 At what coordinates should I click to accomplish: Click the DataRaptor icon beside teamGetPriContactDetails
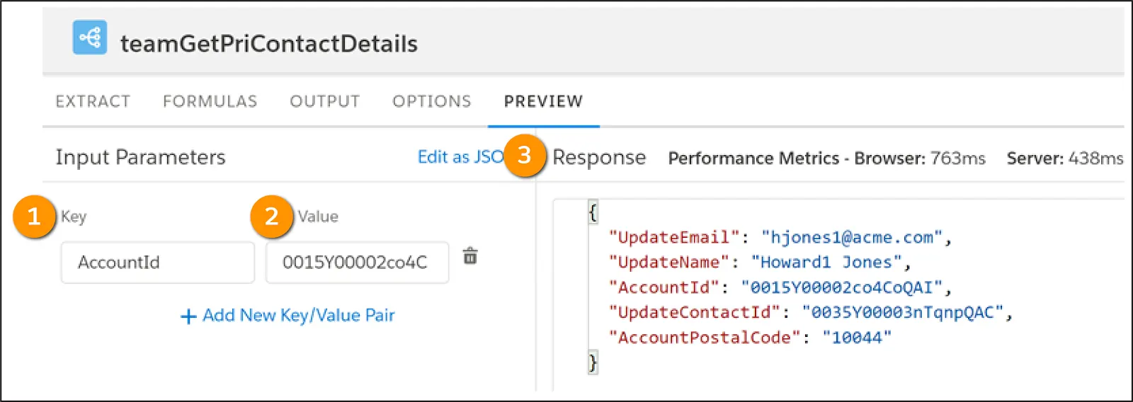click(90, 38)
